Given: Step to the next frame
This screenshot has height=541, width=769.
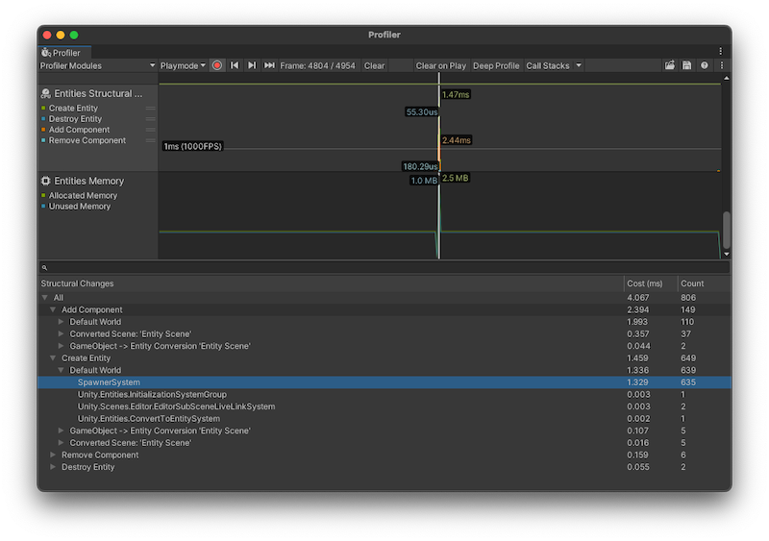Looking at the screenshot, I should [252, 65].
